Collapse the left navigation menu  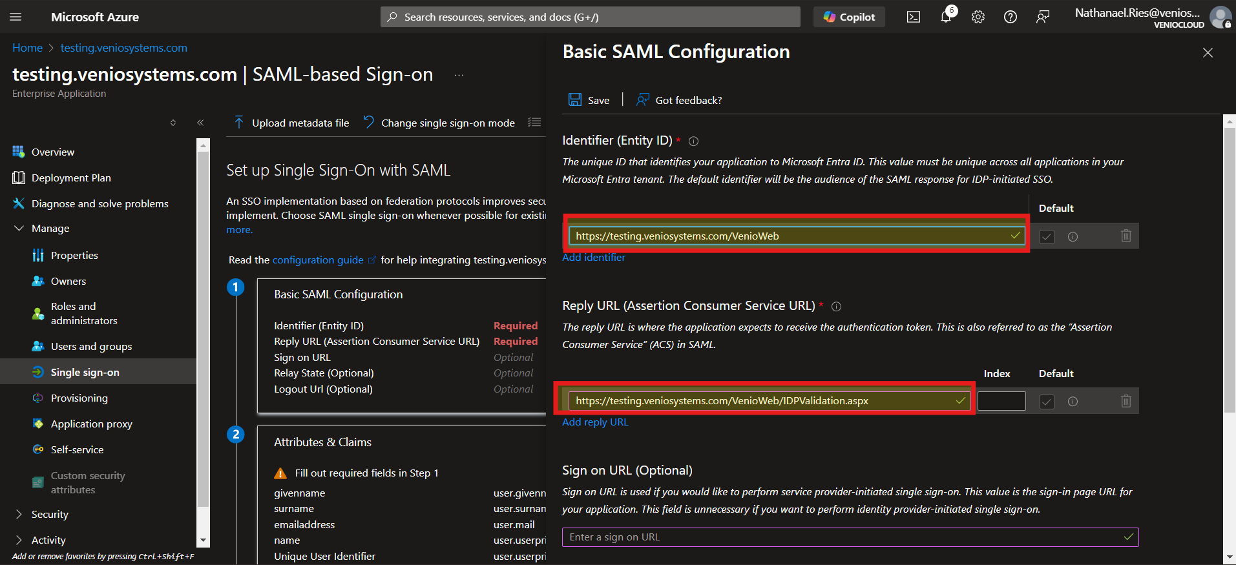pos(200,123)
